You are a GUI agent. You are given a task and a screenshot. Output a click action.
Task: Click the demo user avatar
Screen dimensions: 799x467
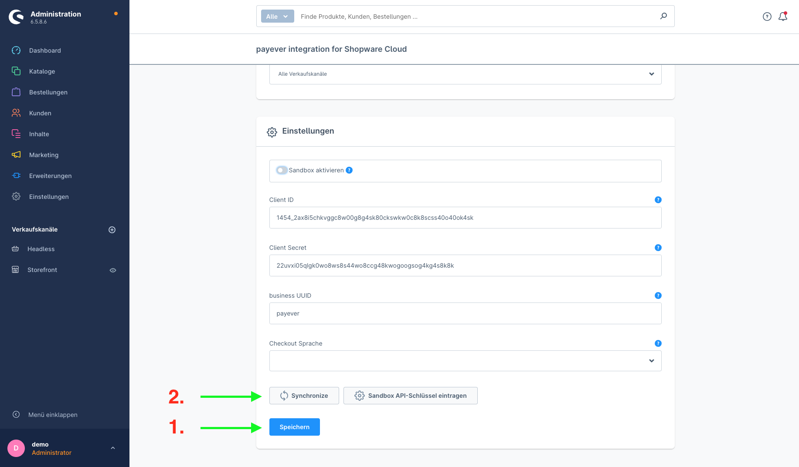tap(16, 448)
